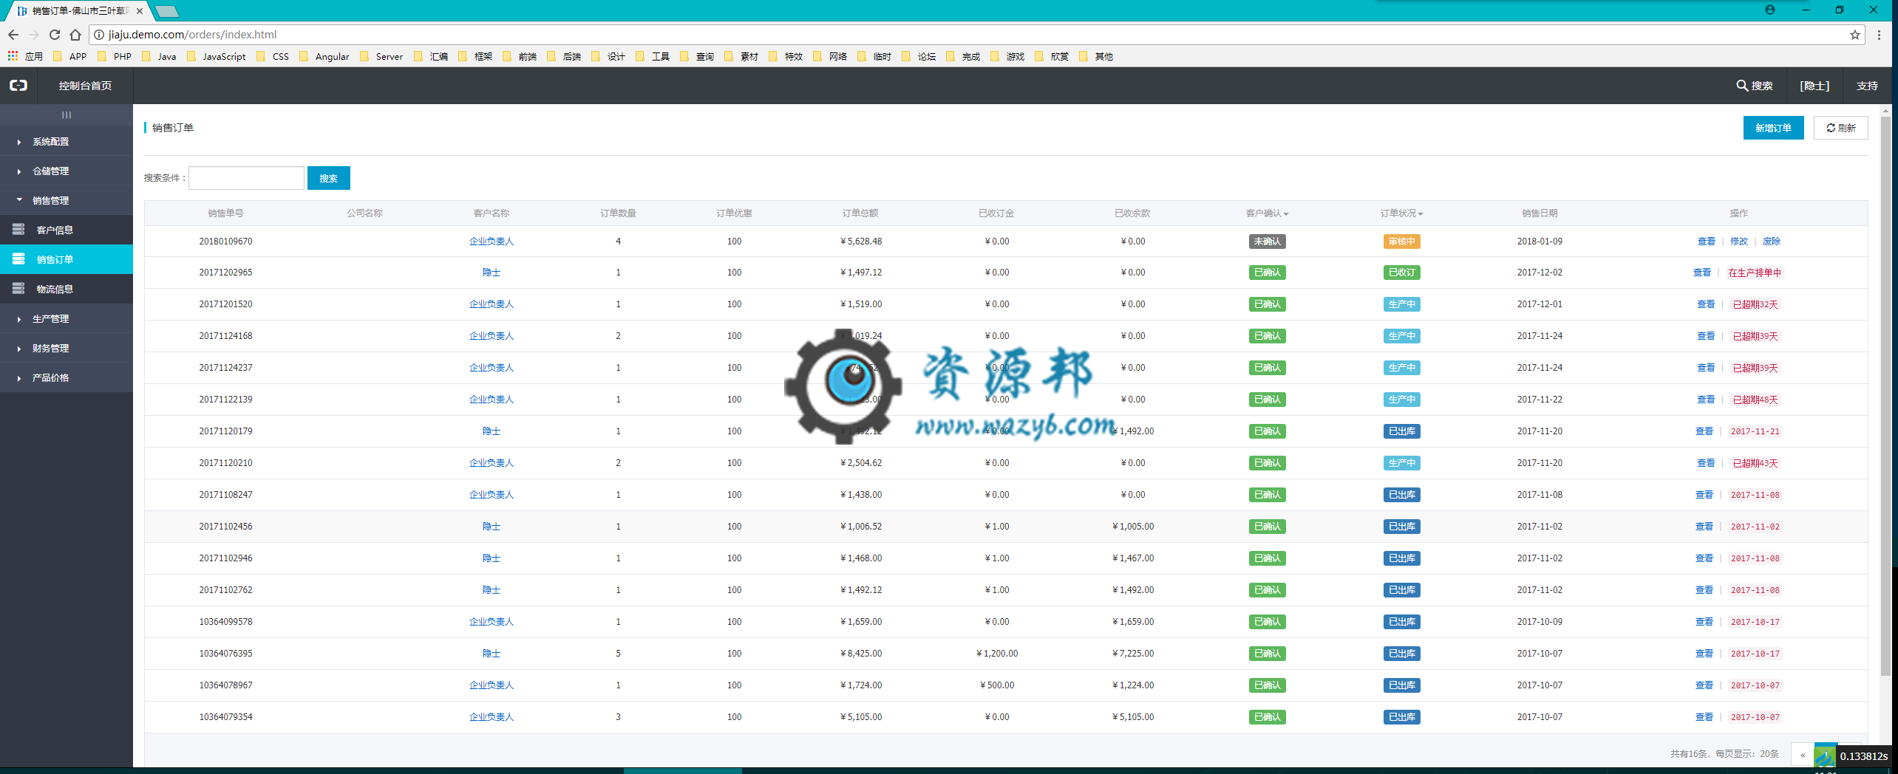
Task: Expand the 系统配置 sidebar section
Action: click(67, 141)
